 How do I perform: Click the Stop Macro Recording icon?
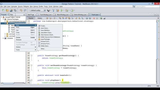coord(97,18)
